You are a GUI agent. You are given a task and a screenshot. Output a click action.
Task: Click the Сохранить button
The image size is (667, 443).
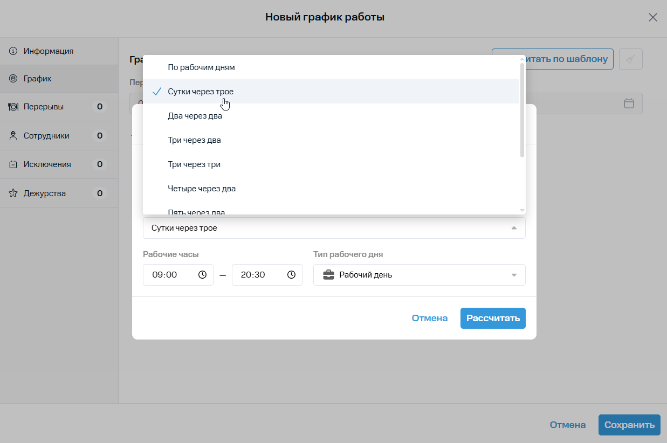tap(629, 425)
